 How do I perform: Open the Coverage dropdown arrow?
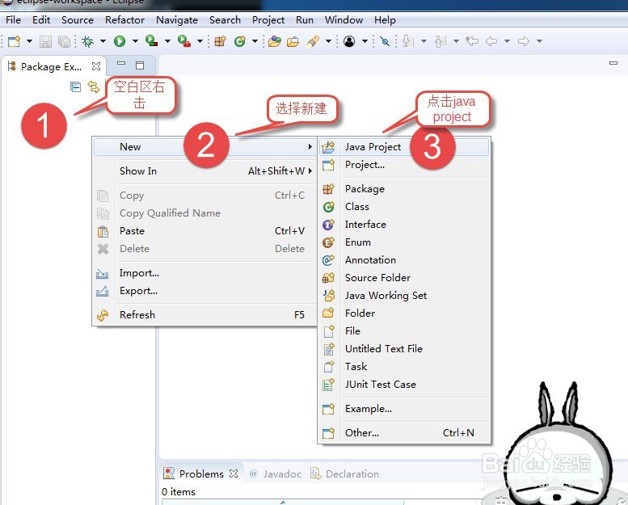(x=167, y=41)
